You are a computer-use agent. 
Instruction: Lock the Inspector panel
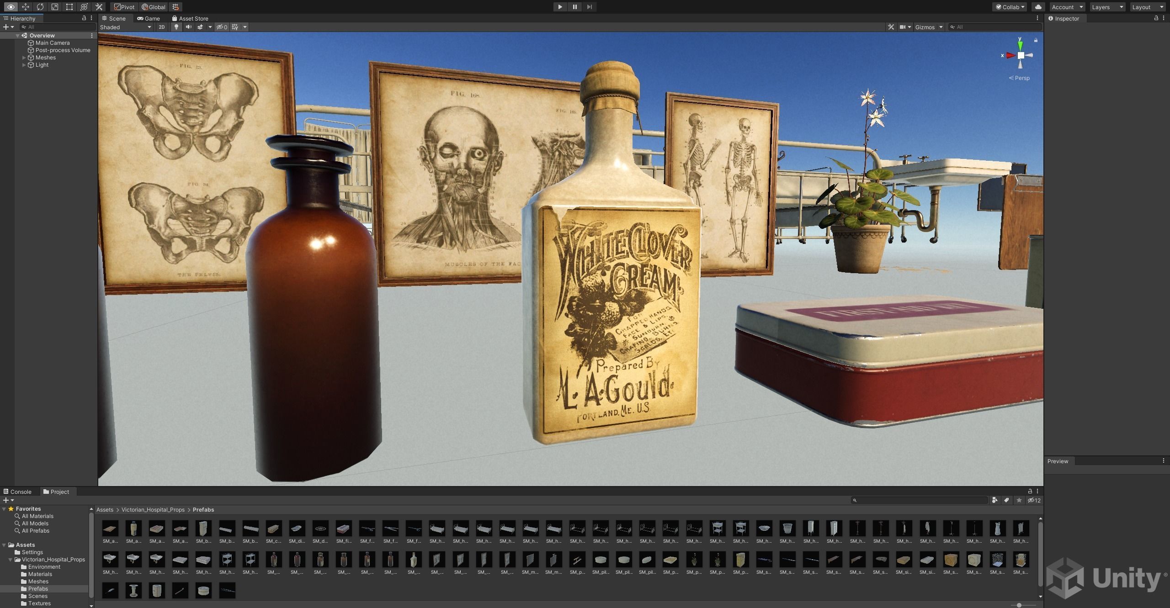(1156, 18)
